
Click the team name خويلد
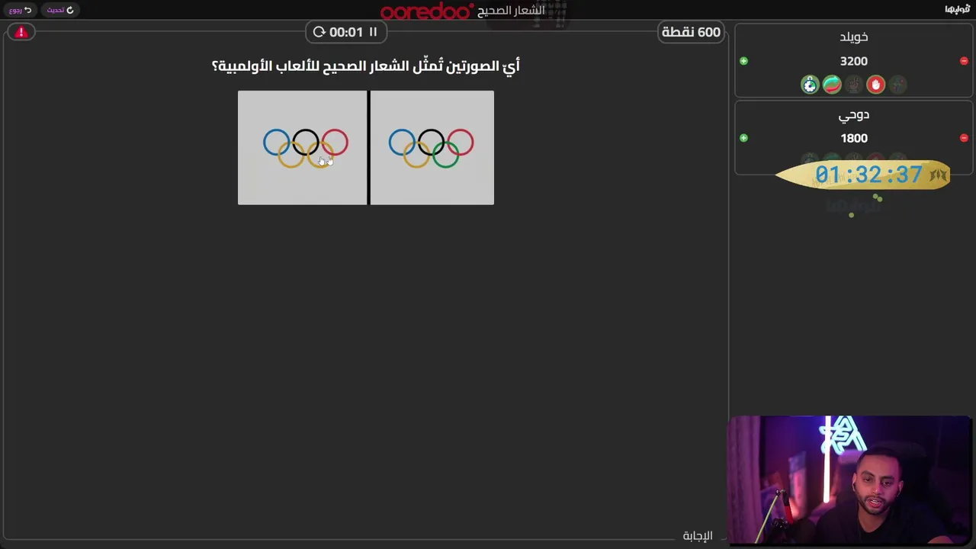[854, 37]
